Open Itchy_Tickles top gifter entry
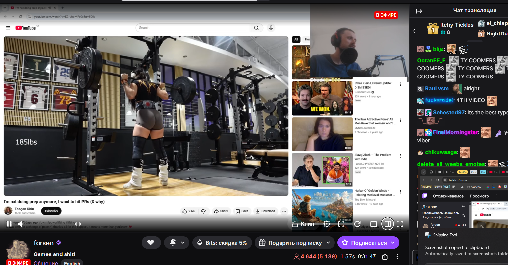Screen dimensions: 508x265 450,28
